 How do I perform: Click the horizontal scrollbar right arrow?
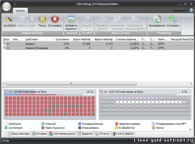coord(191,83)
